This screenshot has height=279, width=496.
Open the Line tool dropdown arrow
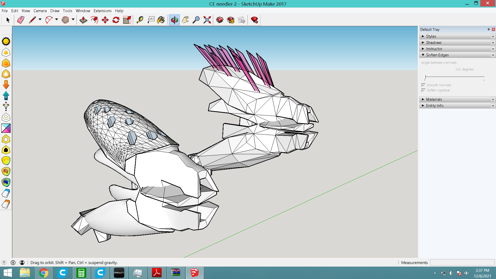point(40,19)
